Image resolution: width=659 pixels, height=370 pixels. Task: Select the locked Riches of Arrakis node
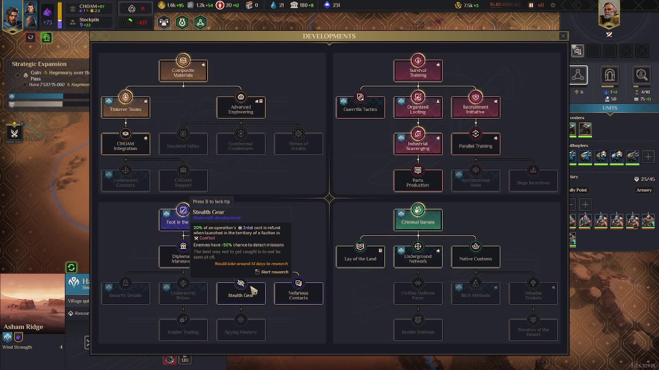(x=299, y=144)
